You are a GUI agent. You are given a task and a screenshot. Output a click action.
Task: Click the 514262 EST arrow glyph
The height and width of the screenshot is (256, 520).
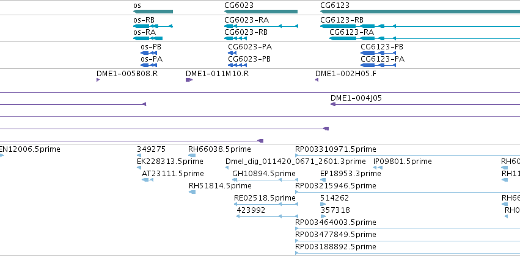pyautogui.click(x=323, y=204)
